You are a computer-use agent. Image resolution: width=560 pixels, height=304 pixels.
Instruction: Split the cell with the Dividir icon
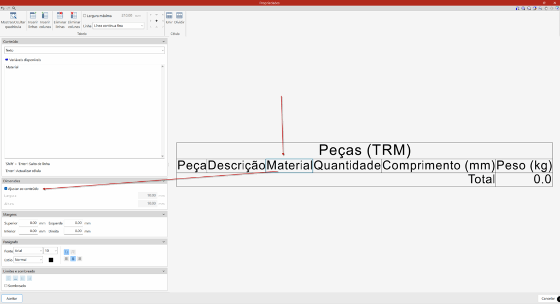[x=179, y=16]
